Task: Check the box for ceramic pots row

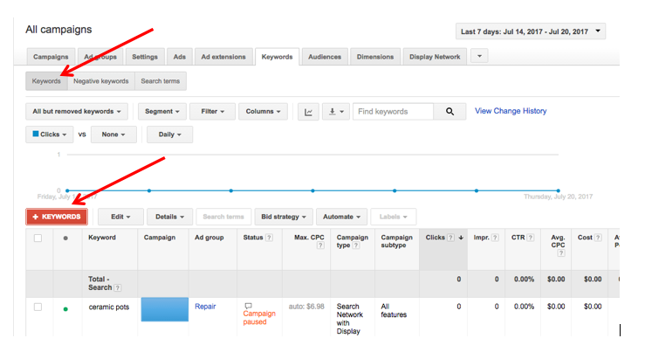Action: 38,307
